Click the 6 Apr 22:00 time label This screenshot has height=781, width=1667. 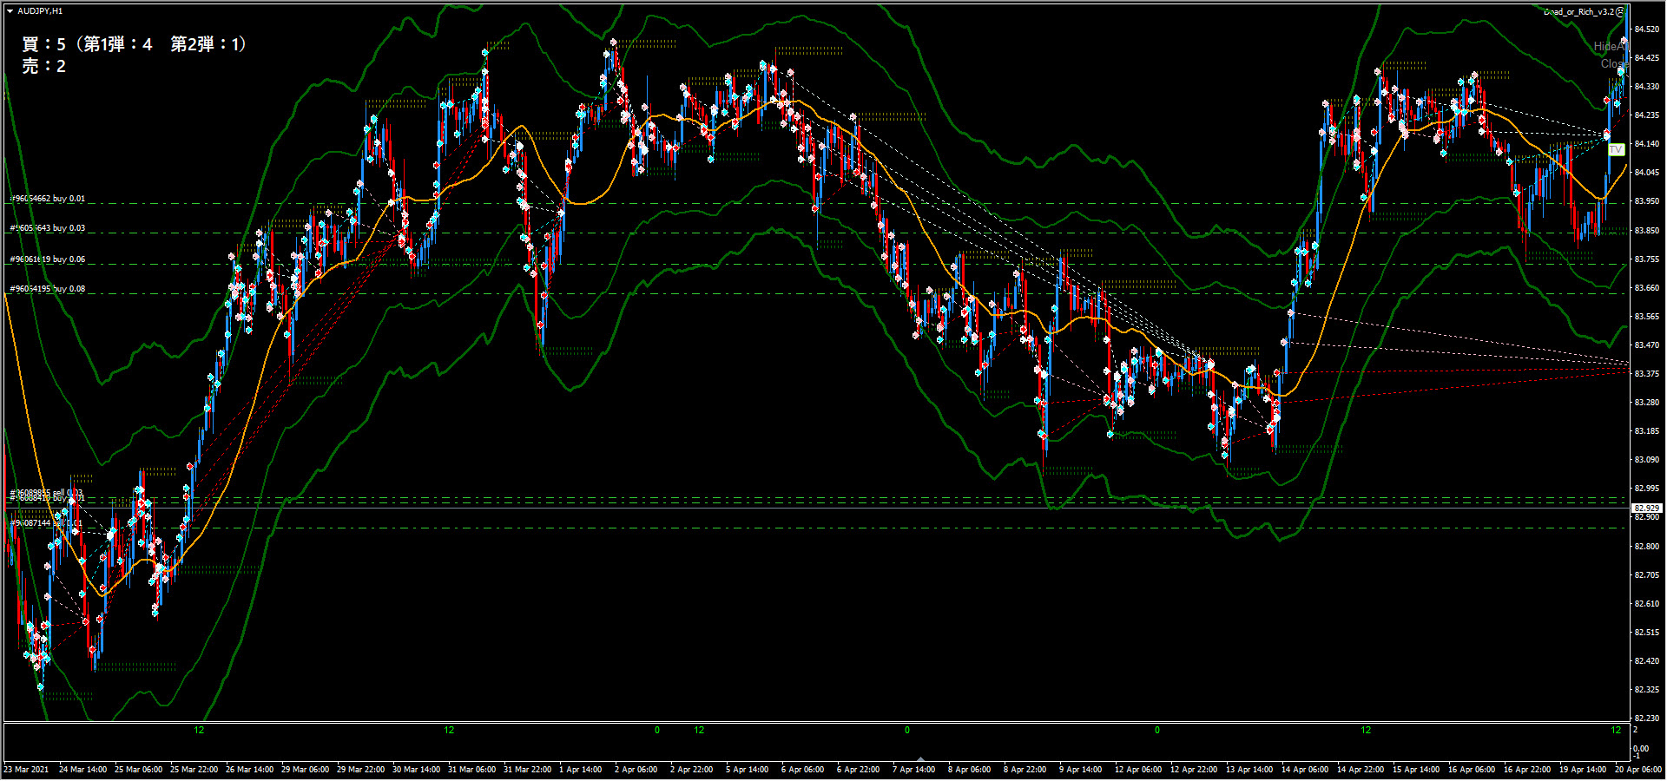(x=859, y=770)
